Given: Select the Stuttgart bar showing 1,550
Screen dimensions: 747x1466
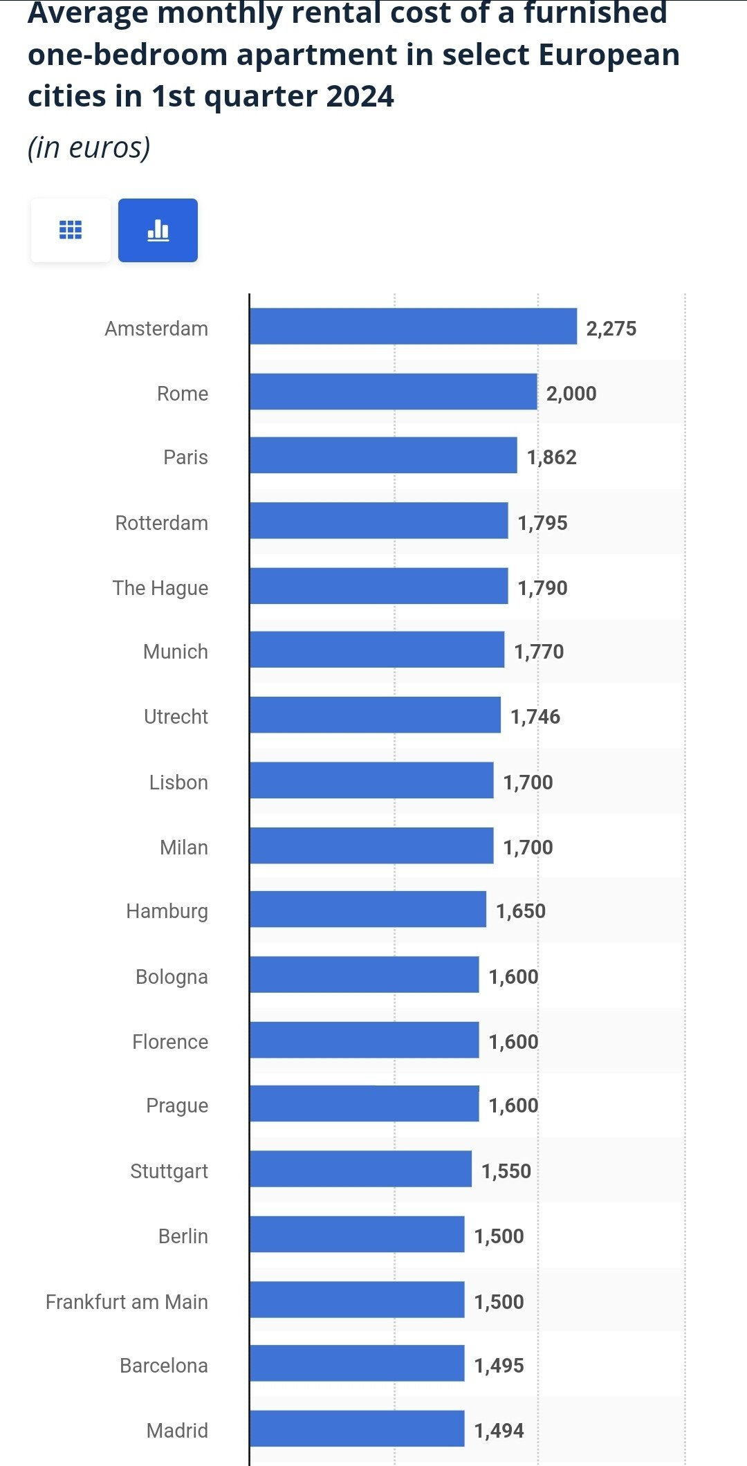Looking at the screenshot, I should tap(360, 1169).
